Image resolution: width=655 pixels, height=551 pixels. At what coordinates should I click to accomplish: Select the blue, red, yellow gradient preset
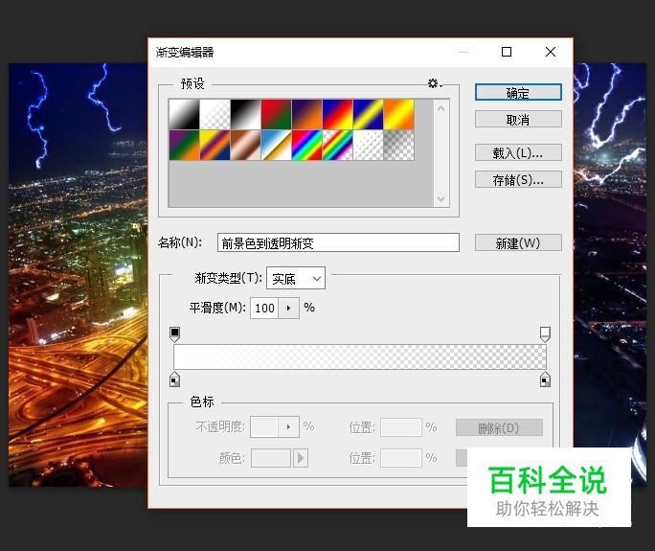tap(337, 114)
